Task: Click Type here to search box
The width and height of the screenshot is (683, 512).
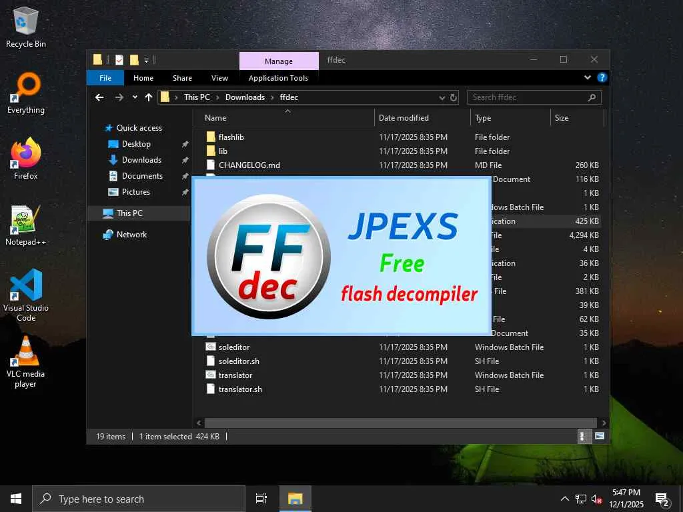Action: [x=139, y=499]
